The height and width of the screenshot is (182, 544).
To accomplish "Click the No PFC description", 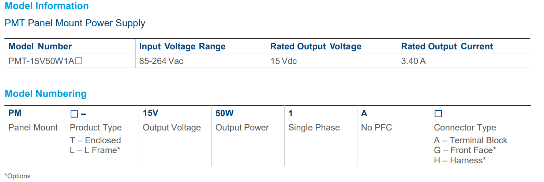I will (x=376, y=128).
